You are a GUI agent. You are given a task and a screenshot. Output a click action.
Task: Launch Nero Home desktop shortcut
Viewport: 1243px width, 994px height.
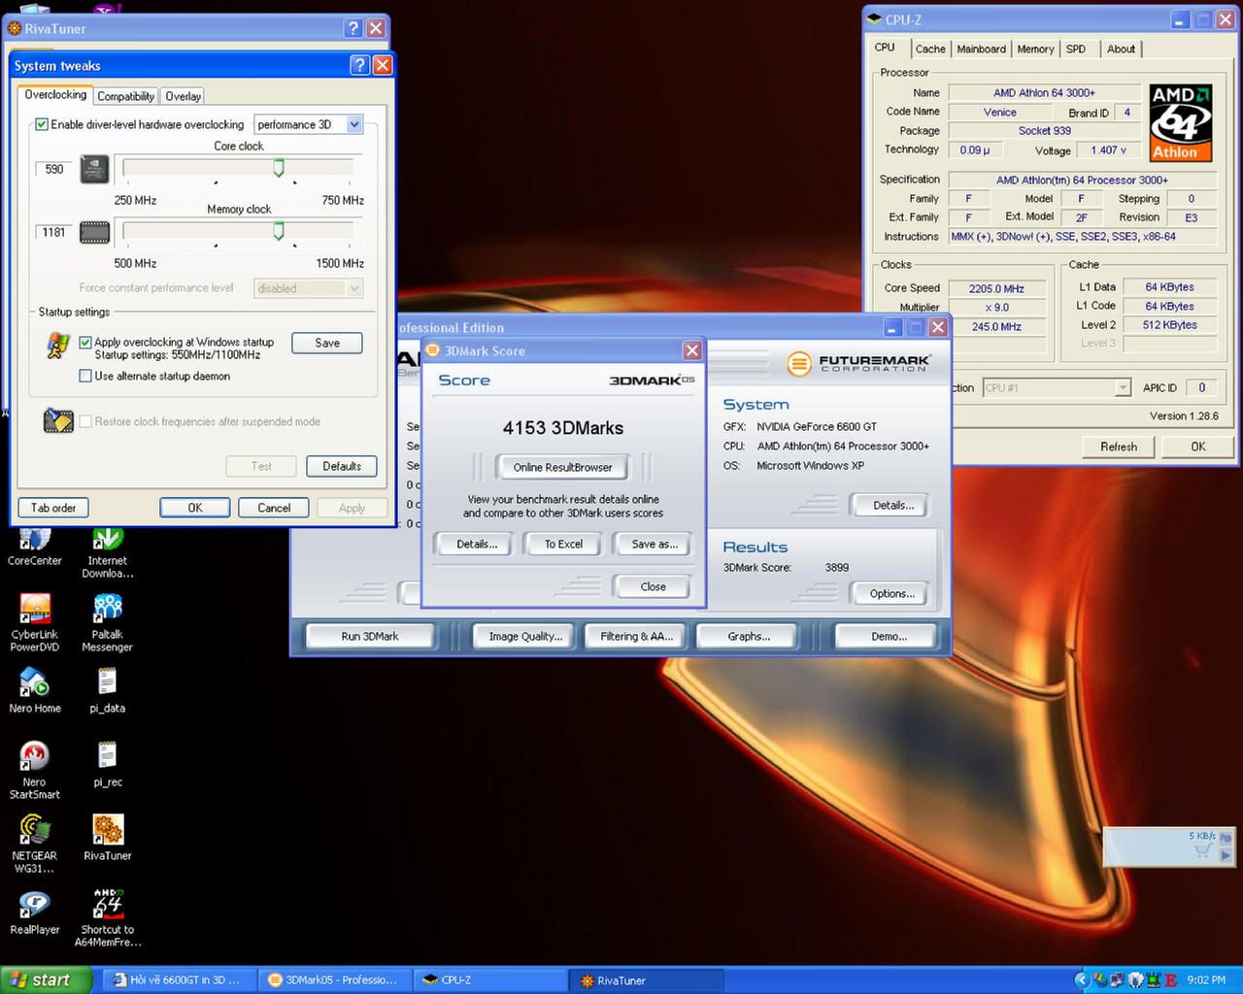pyautogui.click(x=34, y=689)
